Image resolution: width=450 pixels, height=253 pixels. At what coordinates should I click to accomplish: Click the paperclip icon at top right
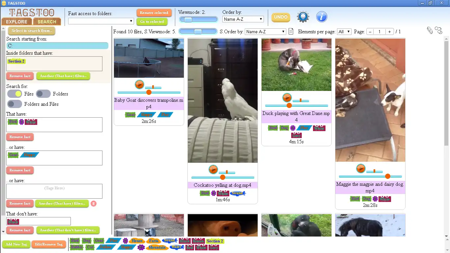pos(430,30)
